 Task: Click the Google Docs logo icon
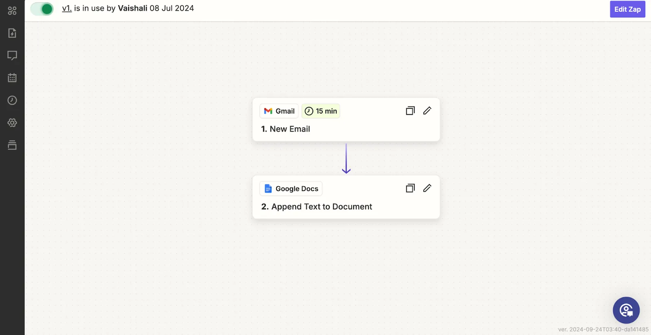tap(268, 188)
